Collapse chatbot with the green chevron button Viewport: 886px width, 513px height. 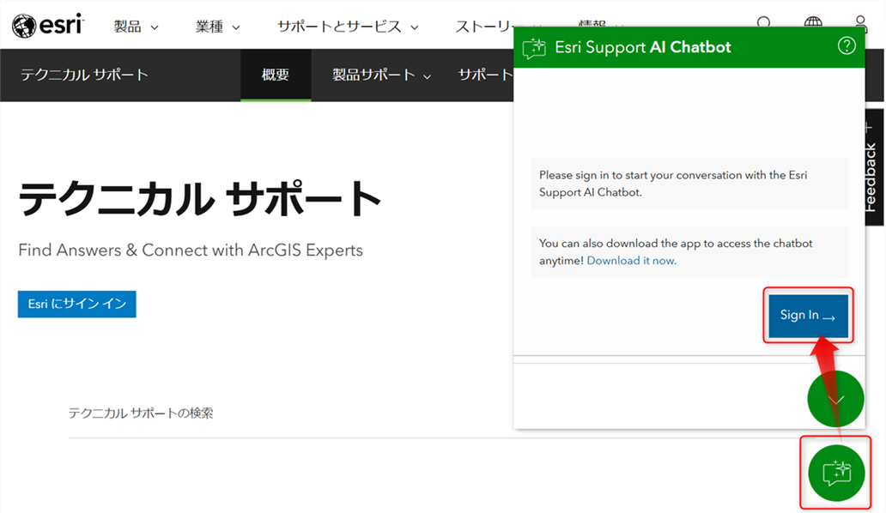(835, 399)
